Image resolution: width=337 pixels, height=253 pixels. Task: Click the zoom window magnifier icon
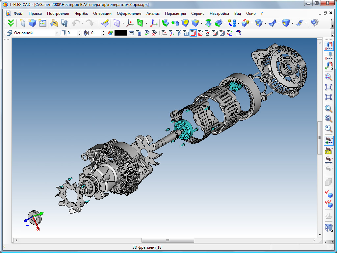(x=328, y=77)
